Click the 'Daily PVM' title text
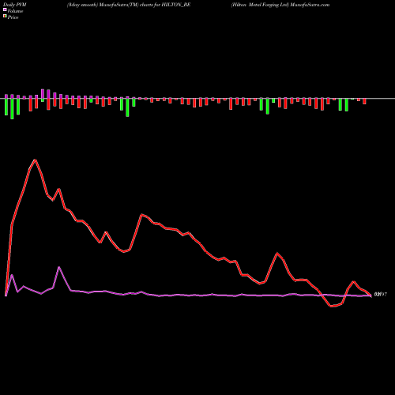Screen dimensions: 395x395 pyautogui.click(x=15, y=5)
